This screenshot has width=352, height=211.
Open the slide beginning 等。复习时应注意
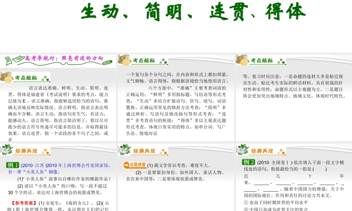click(294, 98)
